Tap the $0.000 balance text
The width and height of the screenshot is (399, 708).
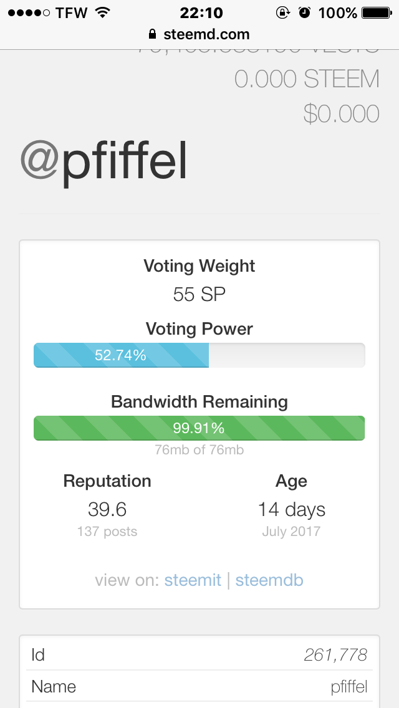coord(341,113)
